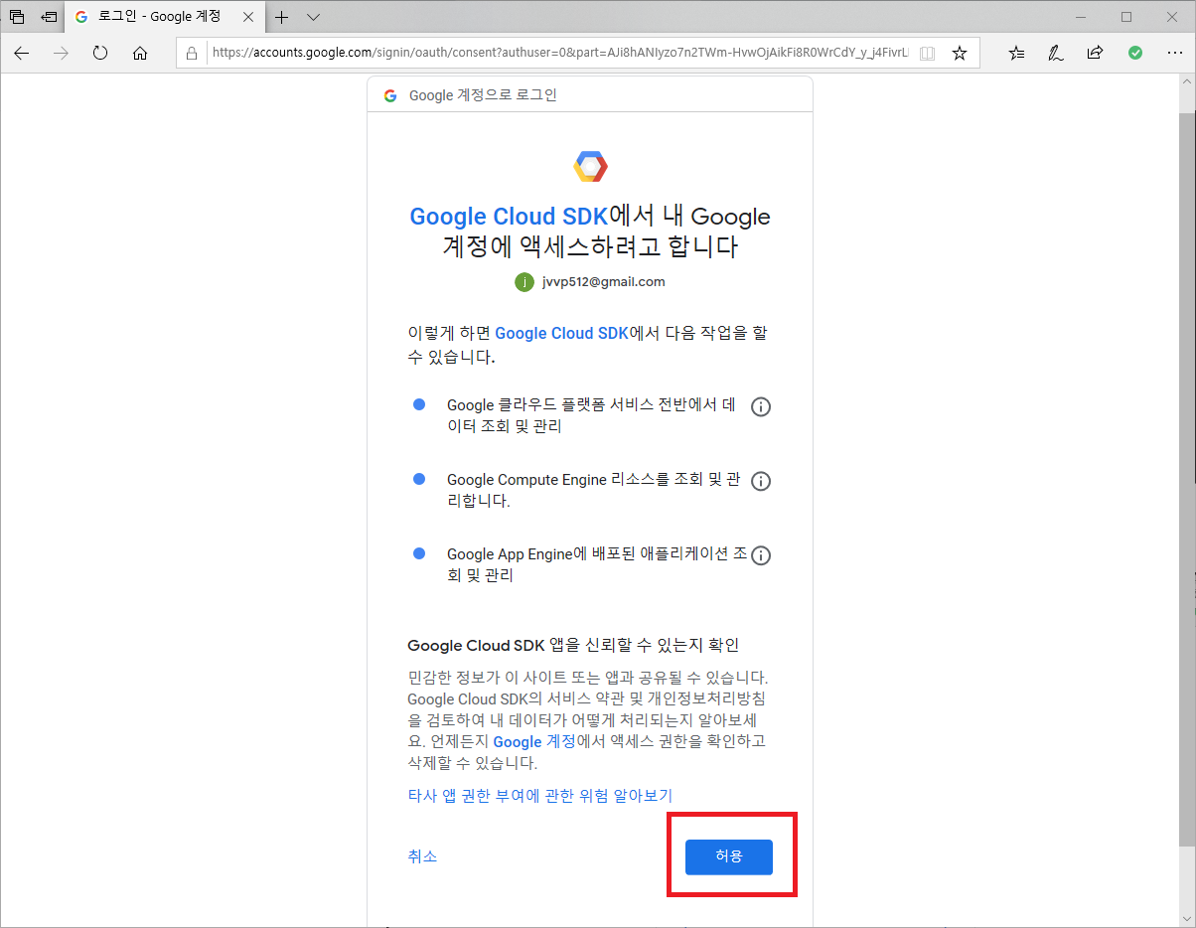The height and width of the screenshot is (928, 1196).
Task: Open the browser settings and more menu
Action: (1173, 54)
